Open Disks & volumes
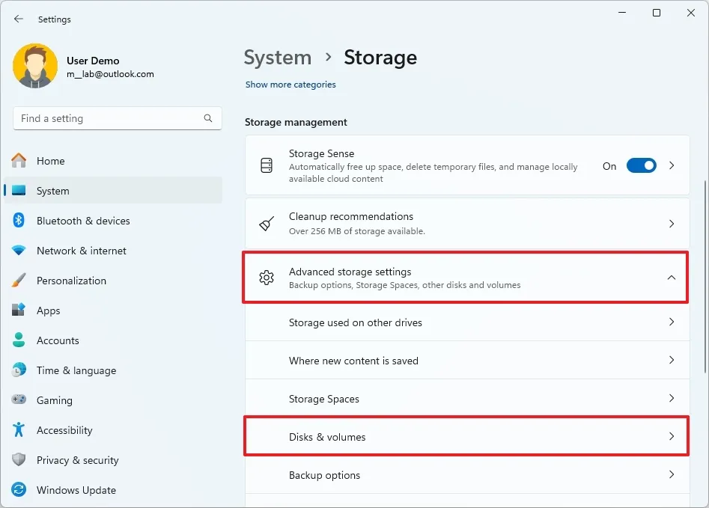Screen dimensions: 709x508 466,435
